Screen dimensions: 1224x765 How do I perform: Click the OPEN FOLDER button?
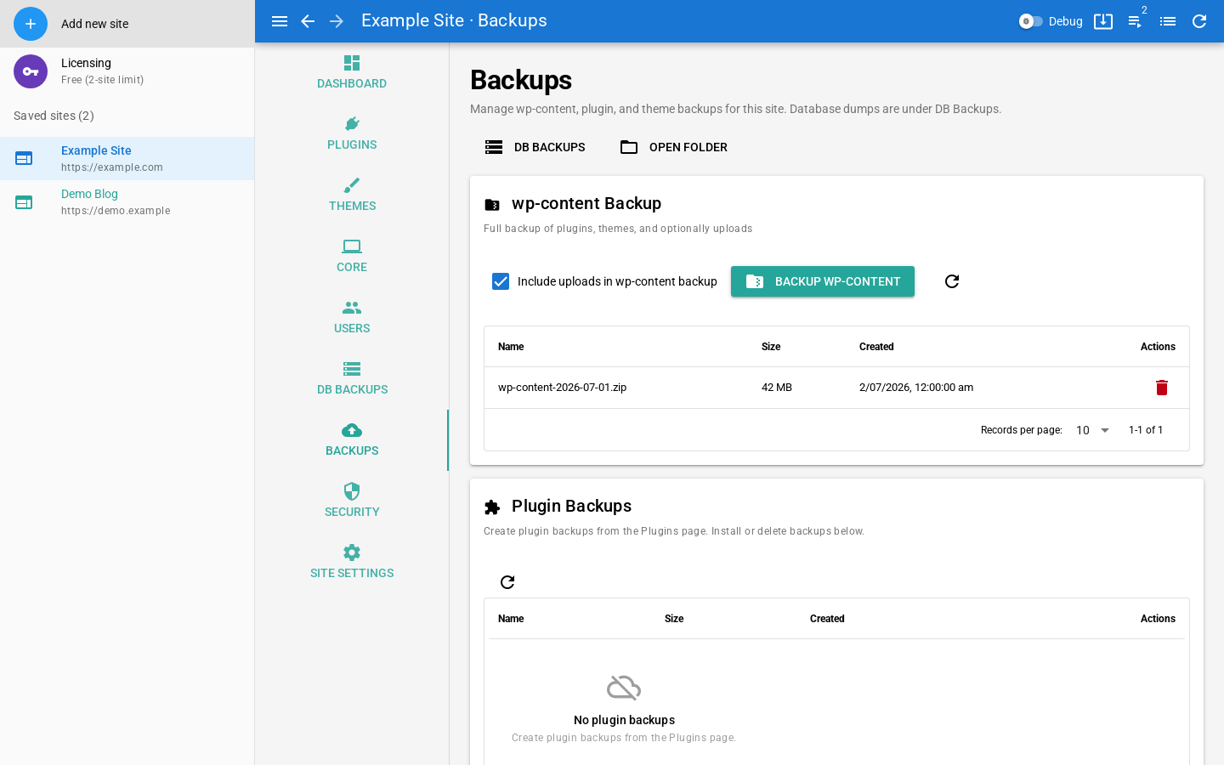click(x=674, y=147)
